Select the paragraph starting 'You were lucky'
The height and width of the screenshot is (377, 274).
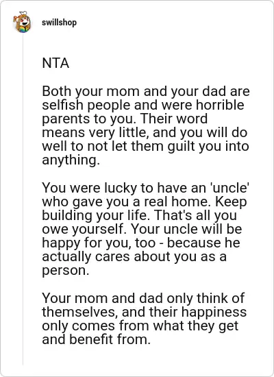(x=145, y=229)
